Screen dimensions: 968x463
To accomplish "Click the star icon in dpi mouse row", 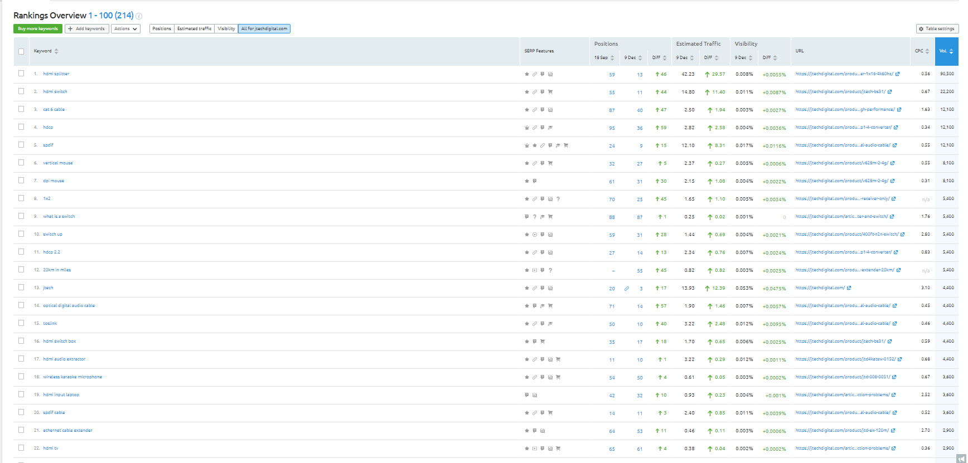I will [526, 181].
